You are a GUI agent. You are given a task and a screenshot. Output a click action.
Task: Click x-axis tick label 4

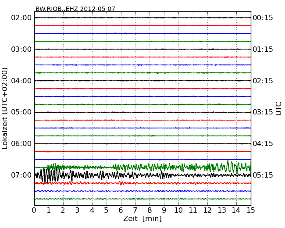92,210
